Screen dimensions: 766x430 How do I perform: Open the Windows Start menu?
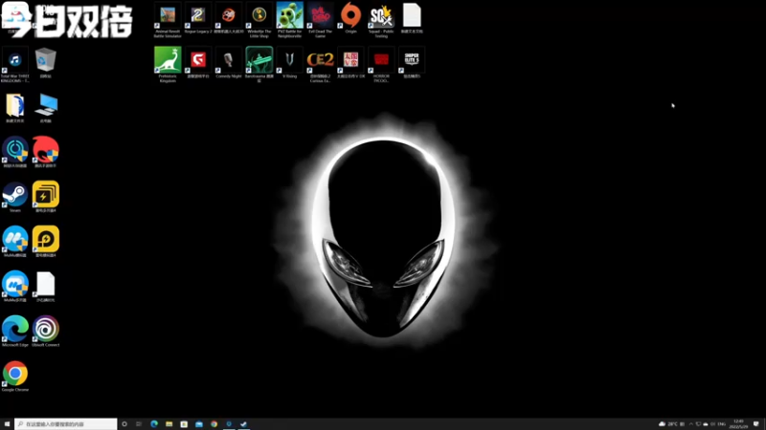[7, 424]
